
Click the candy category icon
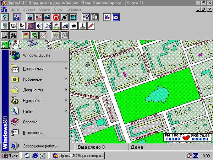point(91,26)
